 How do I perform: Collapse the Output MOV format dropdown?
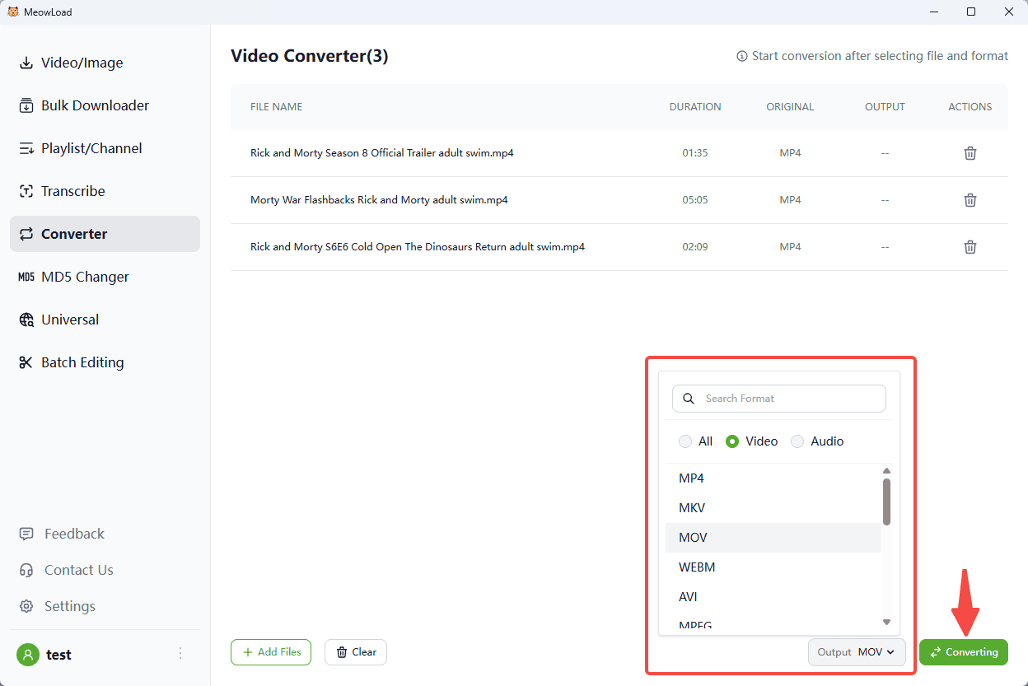point(857,652)
